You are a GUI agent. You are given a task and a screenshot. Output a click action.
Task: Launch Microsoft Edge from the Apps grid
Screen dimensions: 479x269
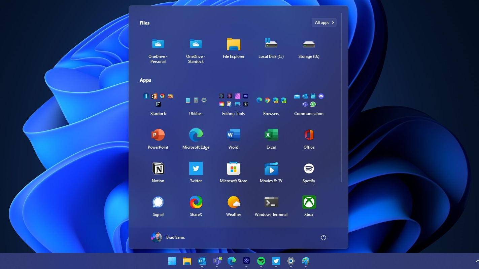tap(196, 139)
